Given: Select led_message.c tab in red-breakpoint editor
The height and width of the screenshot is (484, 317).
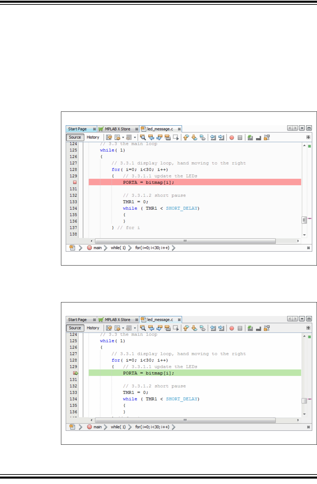Looking at the screenshot, I should coord(160,129).
